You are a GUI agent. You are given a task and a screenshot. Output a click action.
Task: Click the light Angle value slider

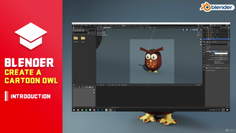221,58
